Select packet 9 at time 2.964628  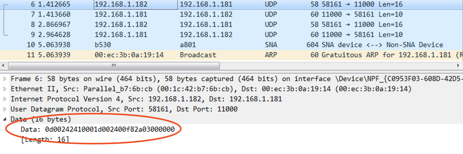pos(231,35)
